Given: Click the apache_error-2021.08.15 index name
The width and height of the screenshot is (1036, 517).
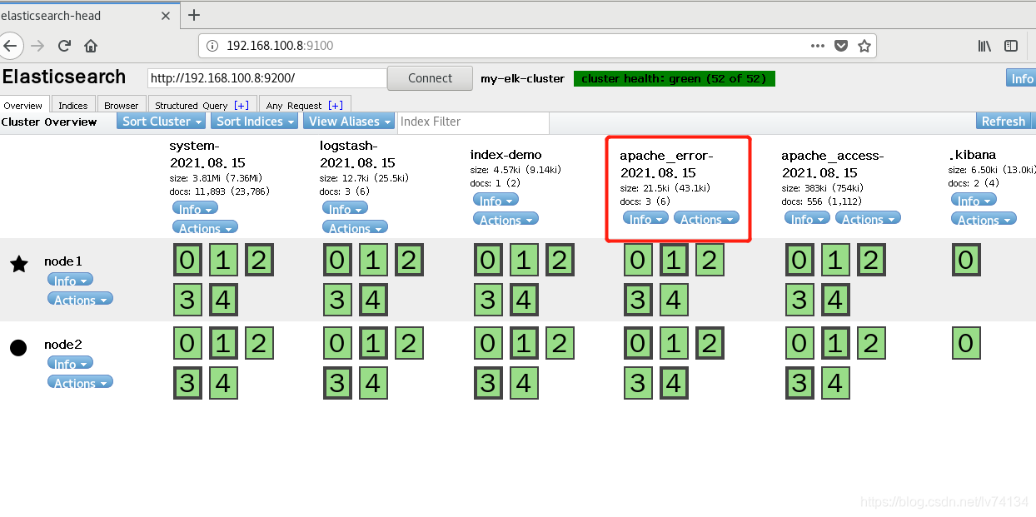Looking at the screenshot, I should 666,164.
